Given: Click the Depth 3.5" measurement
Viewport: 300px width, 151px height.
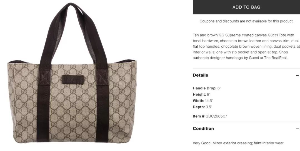Looking at the screenshot, I should (202, 107).
